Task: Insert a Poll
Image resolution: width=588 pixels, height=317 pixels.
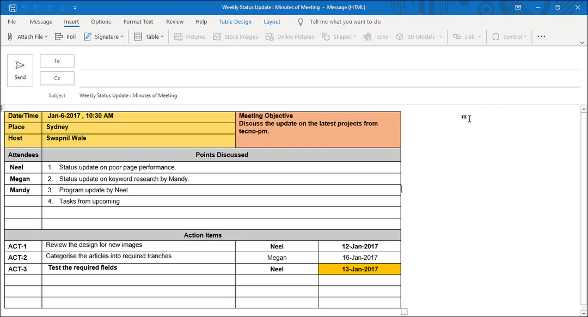Action: [65, 36]
